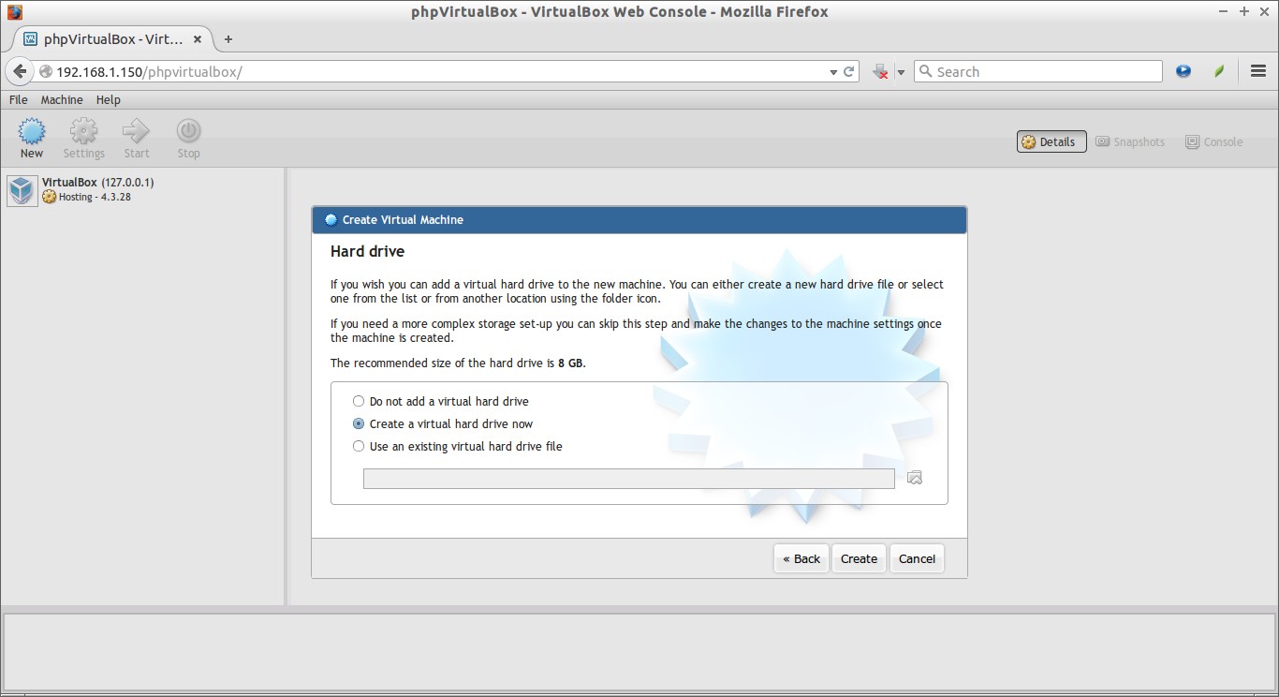The image size is (1279, 697).
Task: Click the 'Create Virtual Machine' dialog title
Action: point(403,219)
